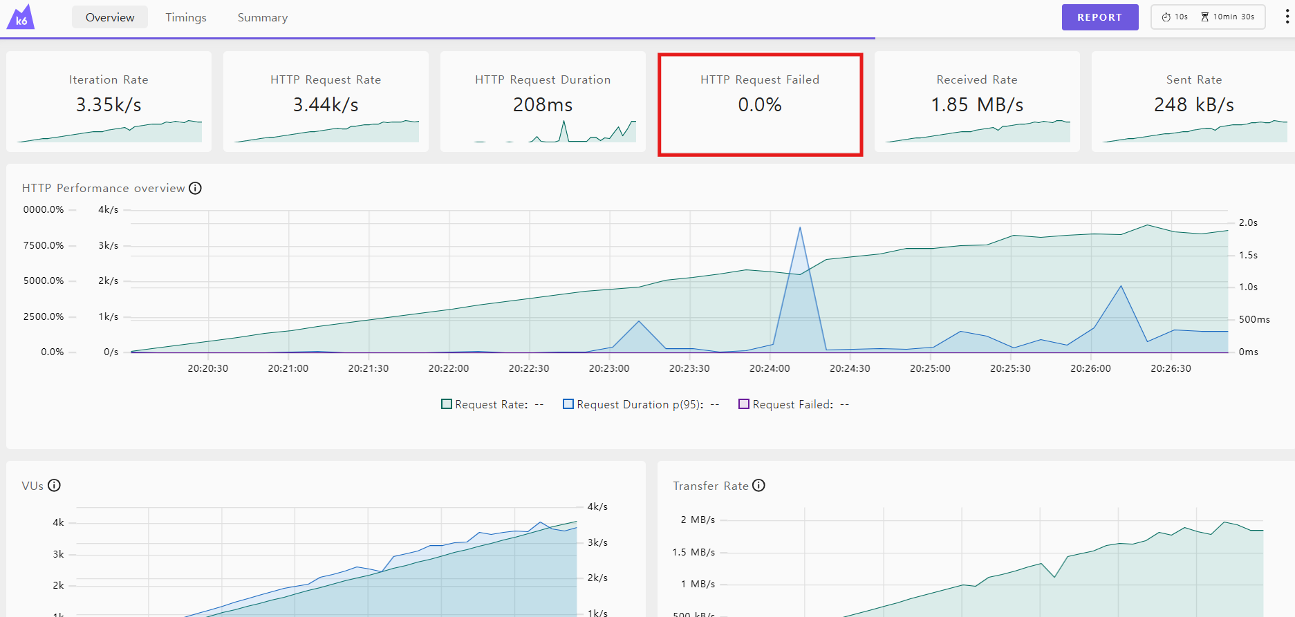The image size is (1295, 617).
Task: Toggle Request Rate legend entry
Action: (492, 404)
